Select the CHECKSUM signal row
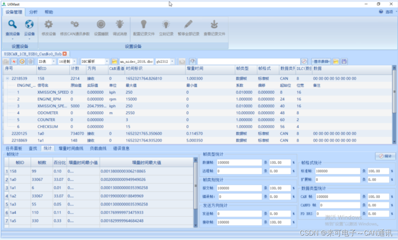398x240 pixels. pyautogui.click(x=198, y=126)
